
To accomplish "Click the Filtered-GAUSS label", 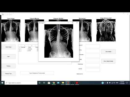I will [58, 19].
